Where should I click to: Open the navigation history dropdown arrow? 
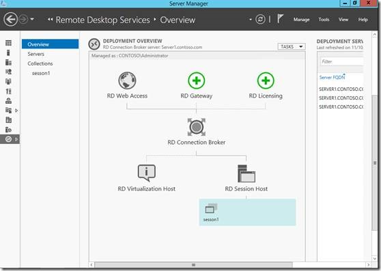point(32,19)
